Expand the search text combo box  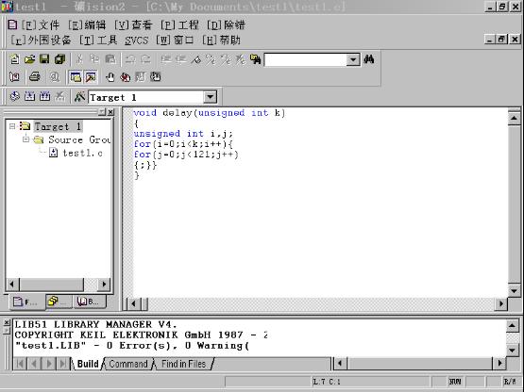coord(352,59)
